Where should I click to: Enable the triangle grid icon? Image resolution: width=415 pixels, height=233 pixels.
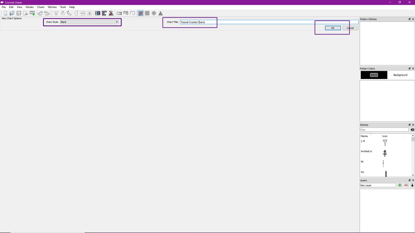coord(161,13)
